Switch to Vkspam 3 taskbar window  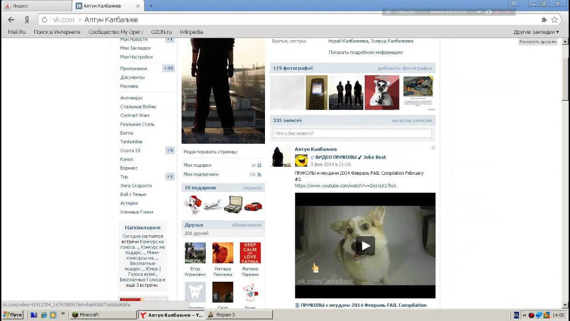pyautogui.click(x=240, y=315)
